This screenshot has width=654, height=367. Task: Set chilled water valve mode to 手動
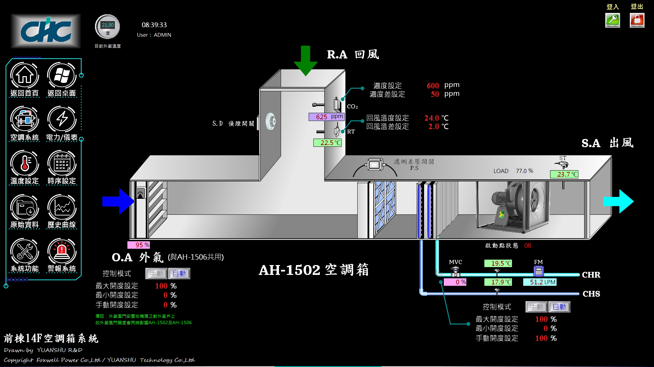coord(536,307)
